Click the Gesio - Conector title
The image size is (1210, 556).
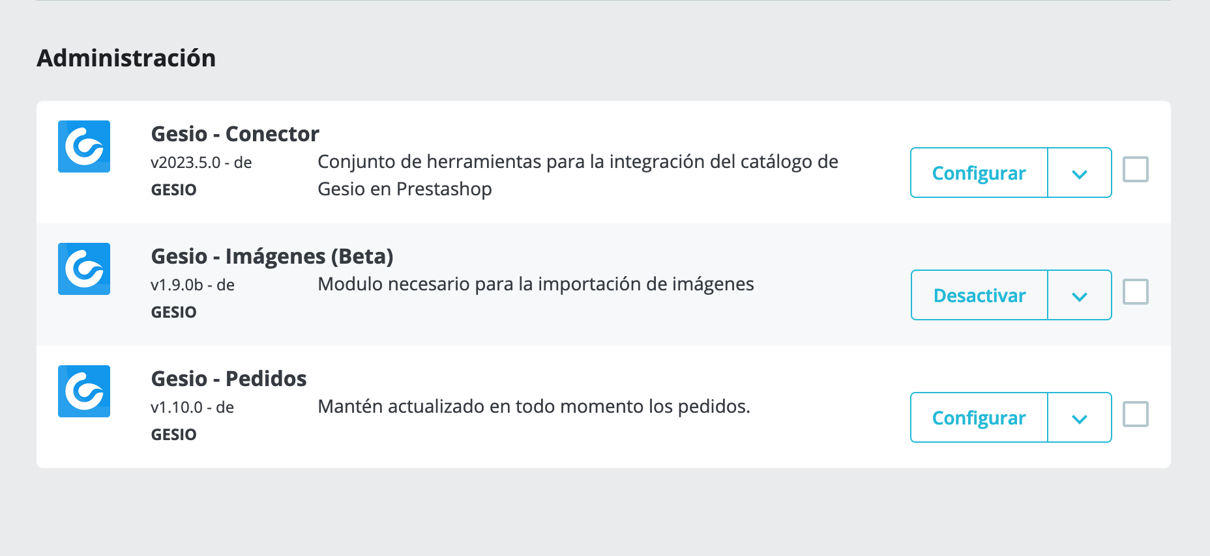coord(235,133)
